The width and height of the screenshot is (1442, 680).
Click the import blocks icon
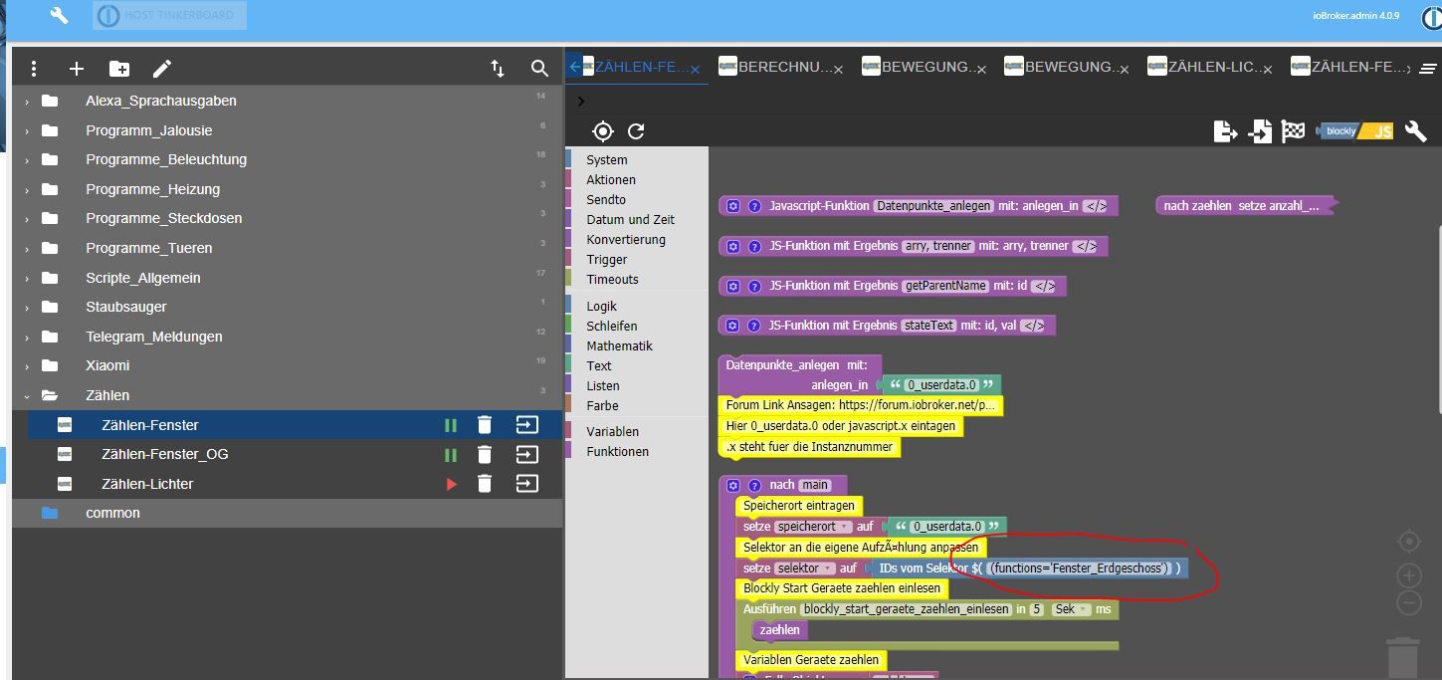pyautogui.click(x=1260, y=131)
